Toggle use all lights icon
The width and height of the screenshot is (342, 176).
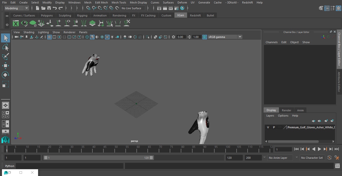112,37
